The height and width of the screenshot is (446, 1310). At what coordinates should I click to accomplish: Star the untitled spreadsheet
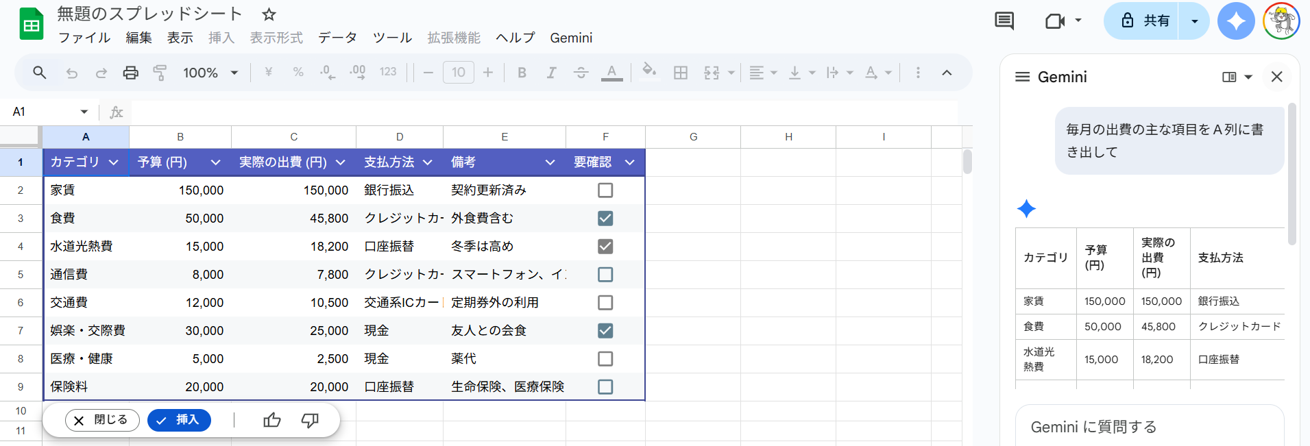coord(269,14)
